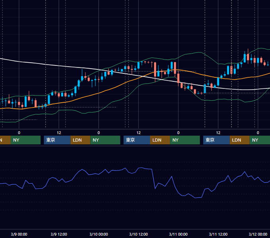Click the 3/10 12:00 date label
Viewport: 270px width, 238px height.
point(139,234)
